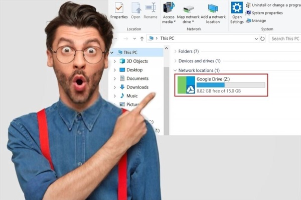Expand Devices and drives (1) group
This screenshot has height=200, width=301.
pos(175,61)
